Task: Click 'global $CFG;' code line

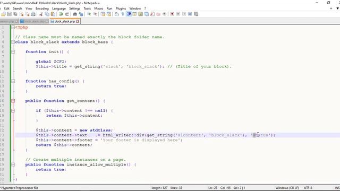Action: click(51, 62)
